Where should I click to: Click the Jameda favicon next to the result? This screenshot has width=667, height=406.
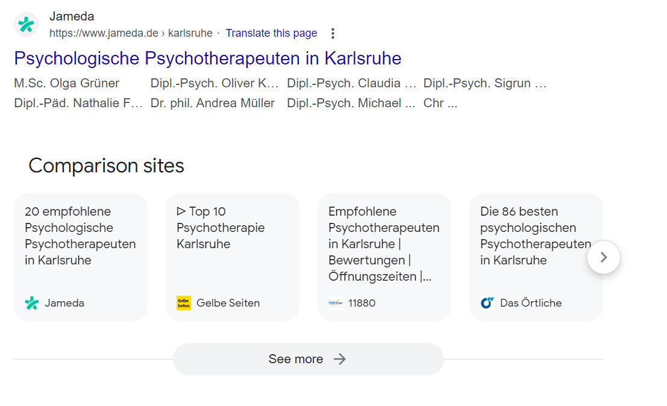coord(25,25)
